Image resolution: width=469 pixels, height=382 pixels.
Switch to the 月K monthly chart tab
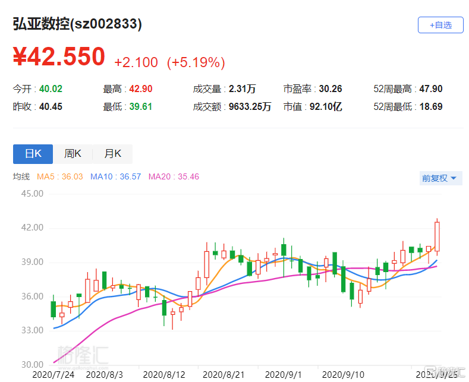112,154
